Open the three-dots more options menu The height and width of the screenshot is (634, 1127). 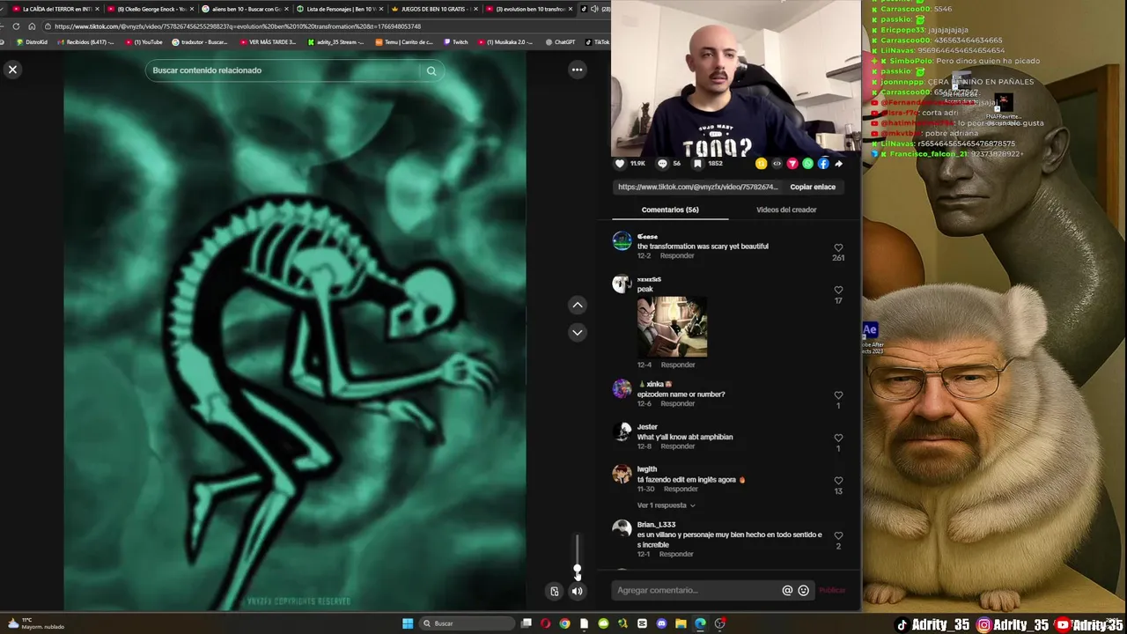(577, 70)
